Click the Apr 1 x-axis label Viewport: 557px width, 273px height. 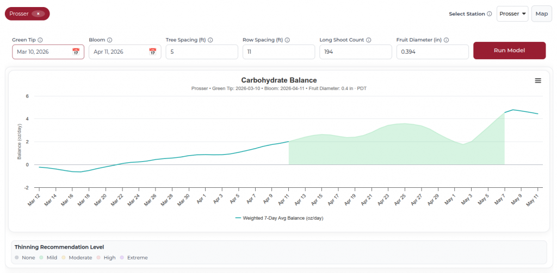click(x=201, y=199)
